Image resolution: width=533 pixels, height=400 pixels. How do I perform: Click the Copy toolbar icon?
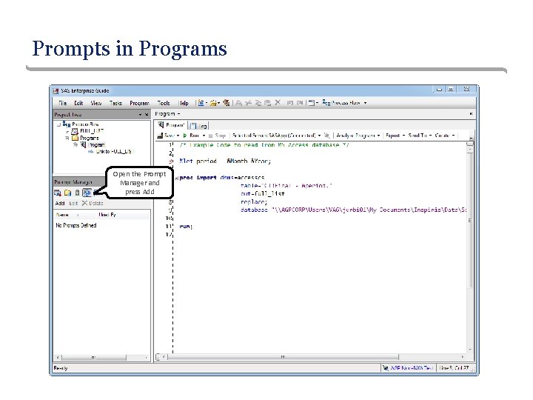tap(258, 103)
